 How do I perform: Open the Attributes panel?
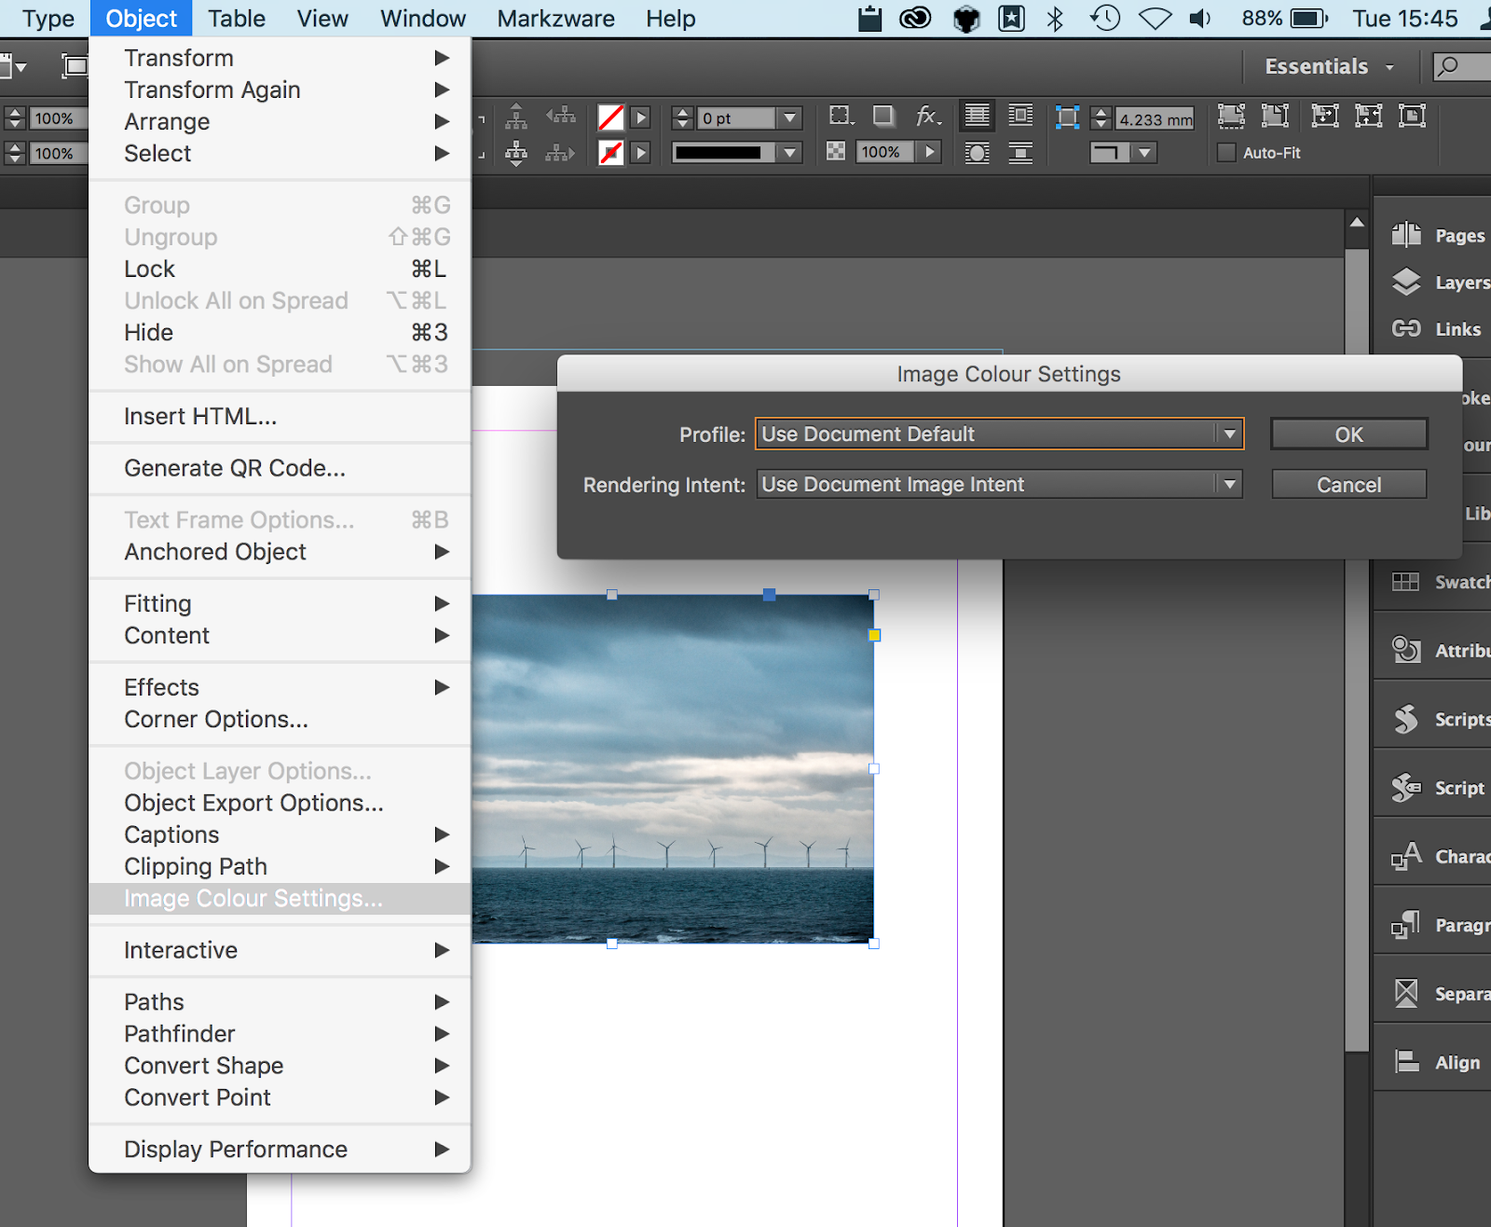point(1439,650)
